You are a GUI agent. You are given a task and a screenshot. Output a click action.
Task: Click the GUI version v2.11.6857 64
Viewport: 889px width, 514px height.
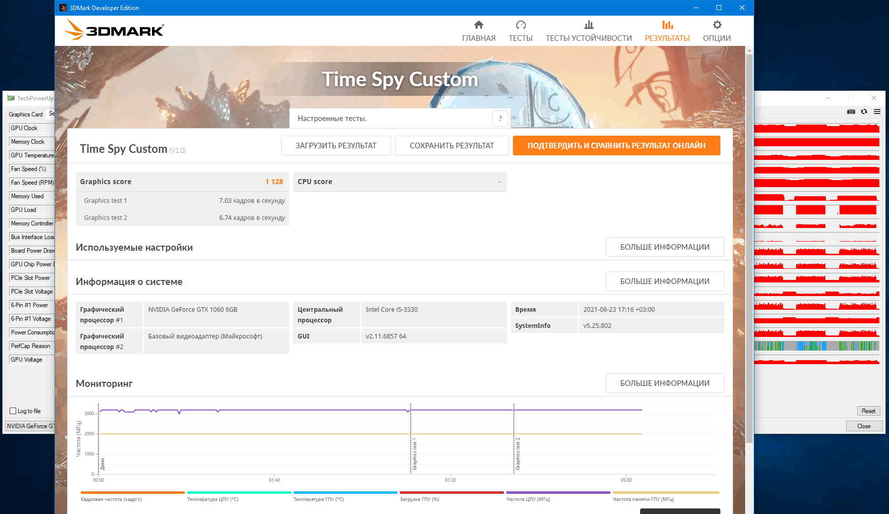[386, 336]
